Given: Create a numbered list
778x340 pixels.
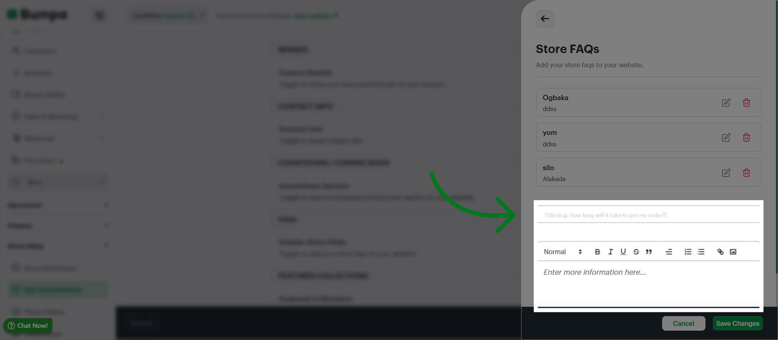Looking at the screenshot, I should [x=688, y=252].
